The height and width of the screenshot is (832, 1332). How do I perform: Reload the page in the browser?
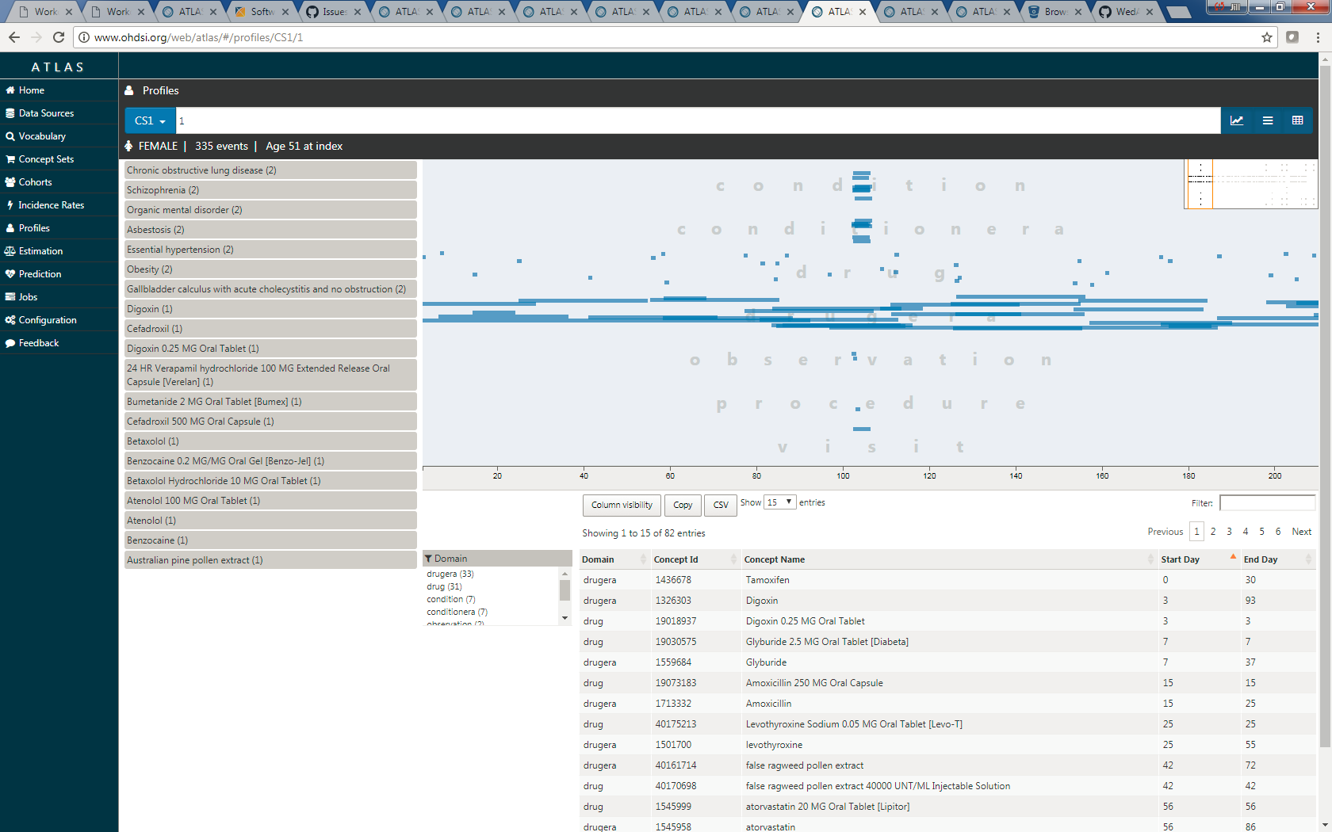(59, 37)
